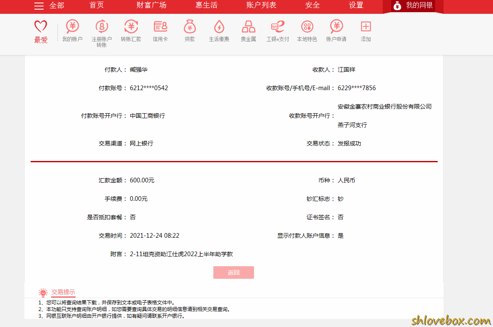
Task: Click the status value 发报成功
Action: tap(349, 143)
